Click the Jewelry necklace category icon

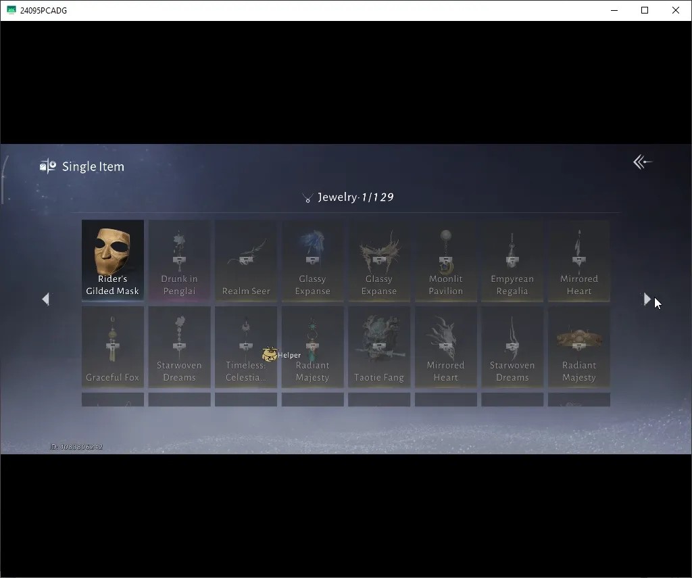coord(307,198)
